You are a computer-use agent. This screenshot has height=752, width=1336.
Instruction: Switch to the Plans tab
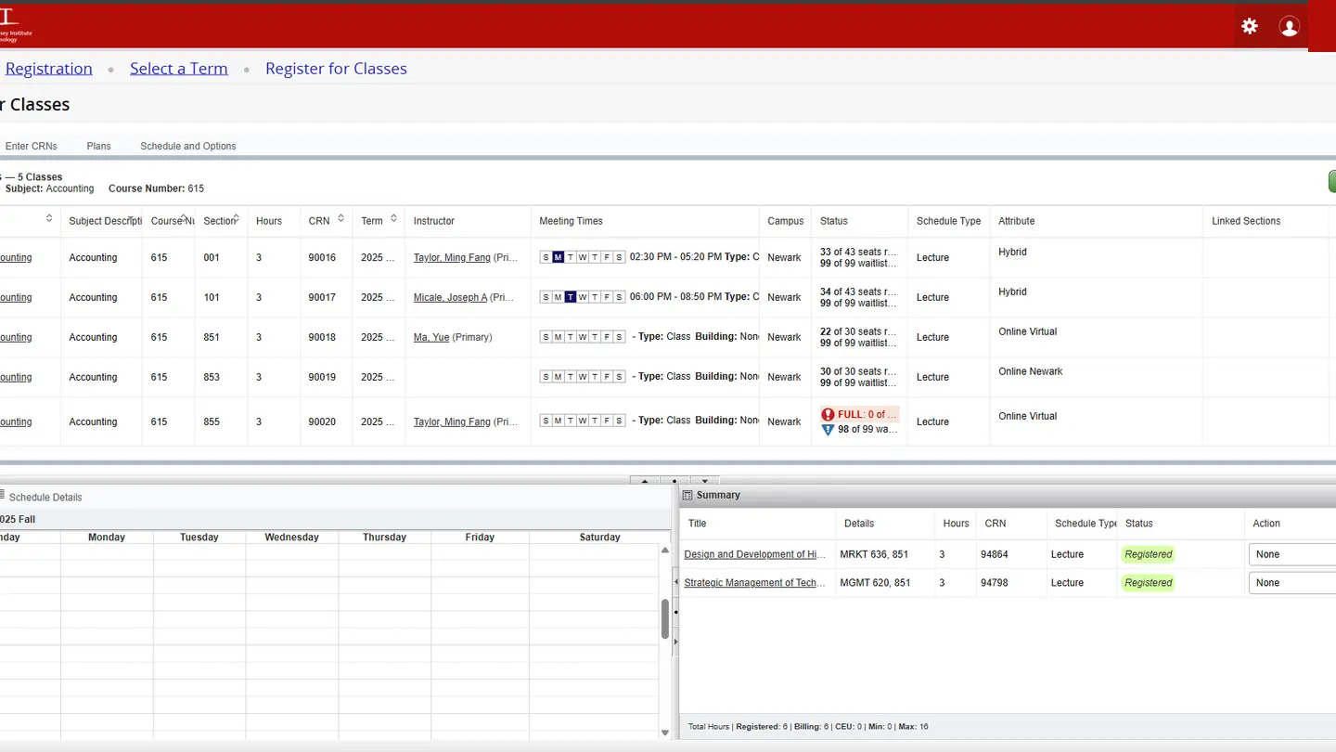pos(98,147)
